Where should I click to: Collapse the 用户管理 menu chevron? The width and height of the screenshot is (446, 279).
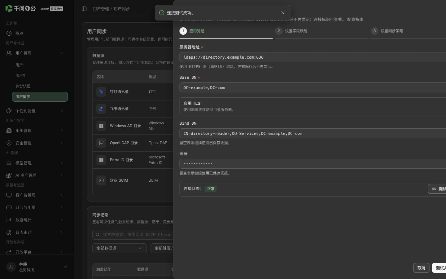(x=62, y=53)
